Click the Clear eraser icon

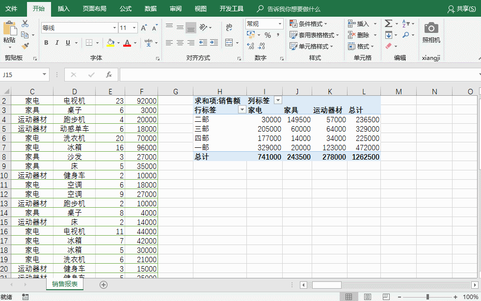click(388, 46)
